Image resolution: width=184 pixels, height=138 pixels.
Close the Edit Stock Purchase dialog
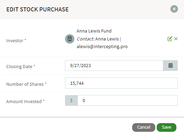tap(174, 9)
